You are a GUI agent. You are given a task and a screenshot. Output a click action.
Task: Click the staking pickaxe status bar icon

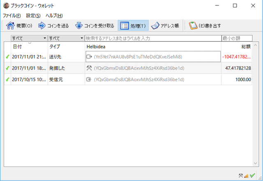[241, 176]
